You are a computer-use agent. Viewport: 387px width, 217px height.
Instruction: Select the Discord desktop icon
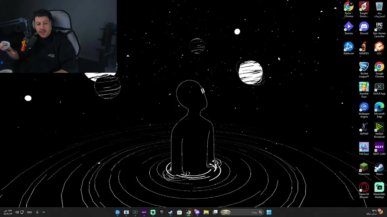coord(364,28)
